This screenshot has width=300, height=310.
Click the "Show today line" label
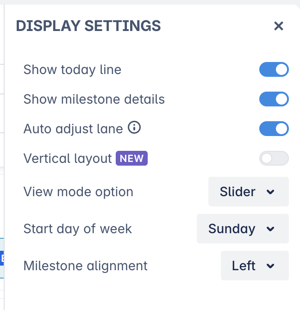72,70
